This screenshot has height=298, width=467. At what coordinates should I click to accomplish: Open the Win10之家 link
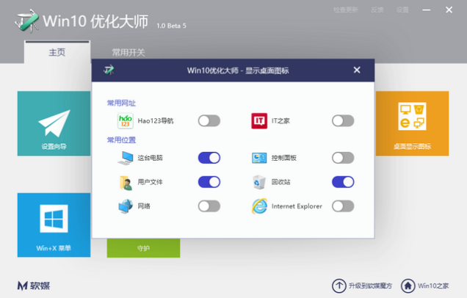(432, 286)
